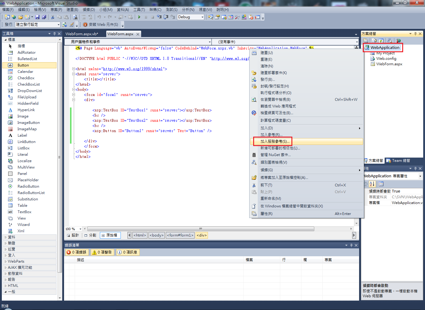The width and height of the screenshot is (425, 310).
Task: Click the <form#form1> breadcrumb tag button
Action: point(180,235)
